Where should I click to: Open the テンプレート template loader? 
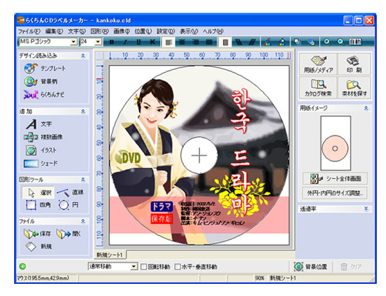point(45,68)
